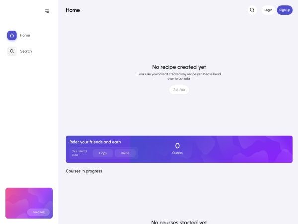The height and width of the screenshot is (224, 298).
Task: Click the purple Home icon in the sidebar
Action: [x=12, y=35]
